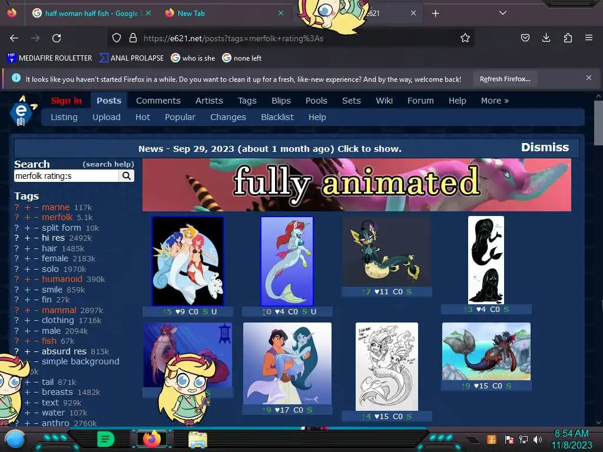
Task: Reload the page with the refresh icon
Action: pos(57,38)
